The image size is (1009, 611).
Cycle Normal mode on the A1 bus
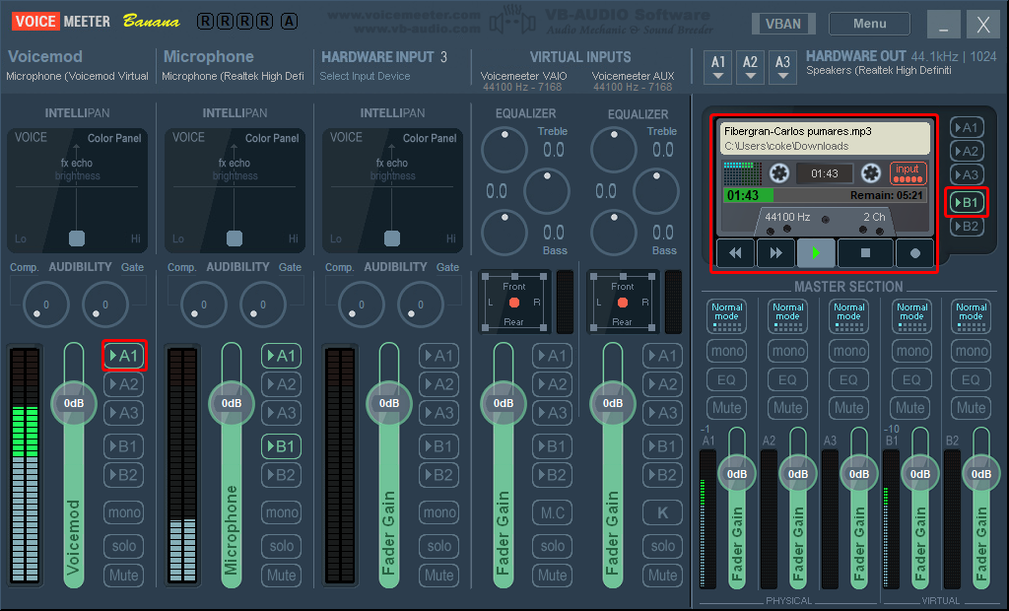pyautogui.click(x=726, y=315)
